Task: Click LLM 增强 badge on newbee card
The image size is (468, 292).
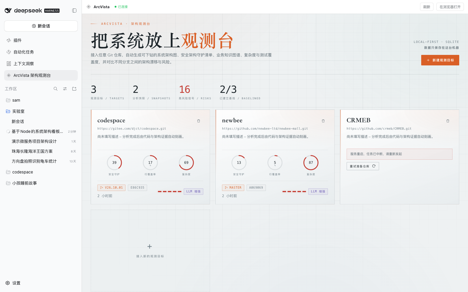Action: click(x=318, y=192)
